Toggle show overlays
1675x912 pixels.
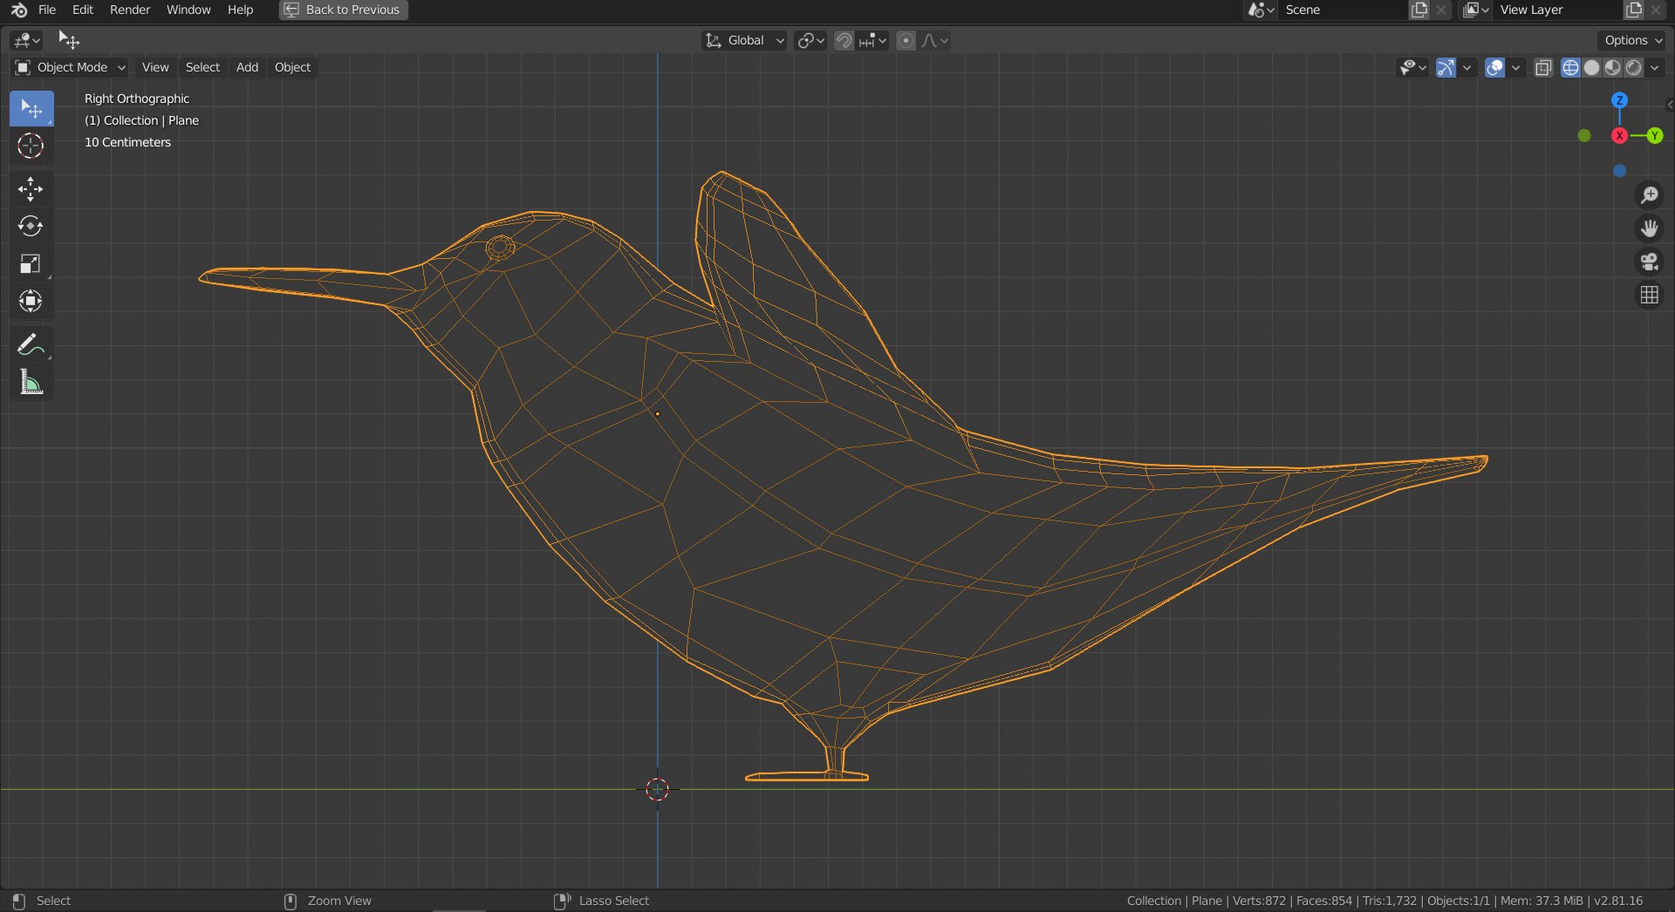tap(1494, 67)
